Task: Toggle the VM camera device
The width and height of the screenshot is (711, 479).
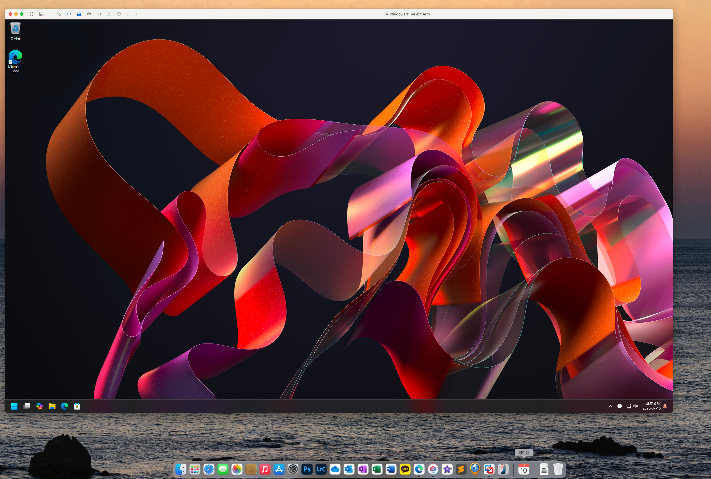Action: tap(109, 14)
